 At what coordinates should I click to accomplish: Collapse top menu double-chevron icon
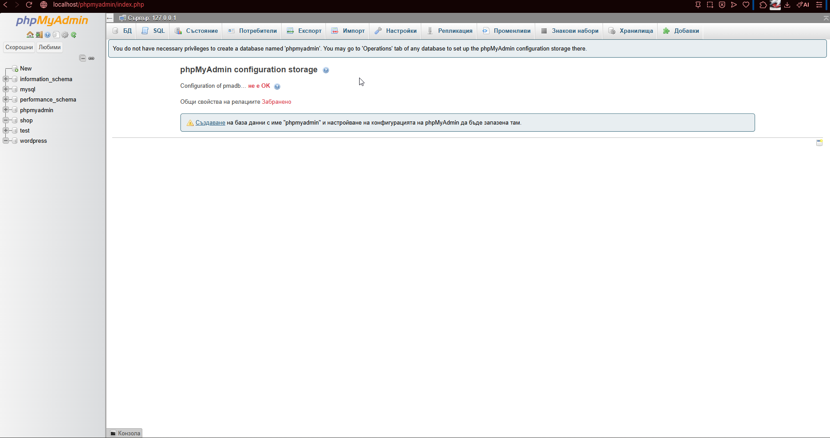(x=826, y=18)
